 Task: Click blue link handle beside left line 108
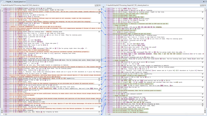click(x=101, y=9)
